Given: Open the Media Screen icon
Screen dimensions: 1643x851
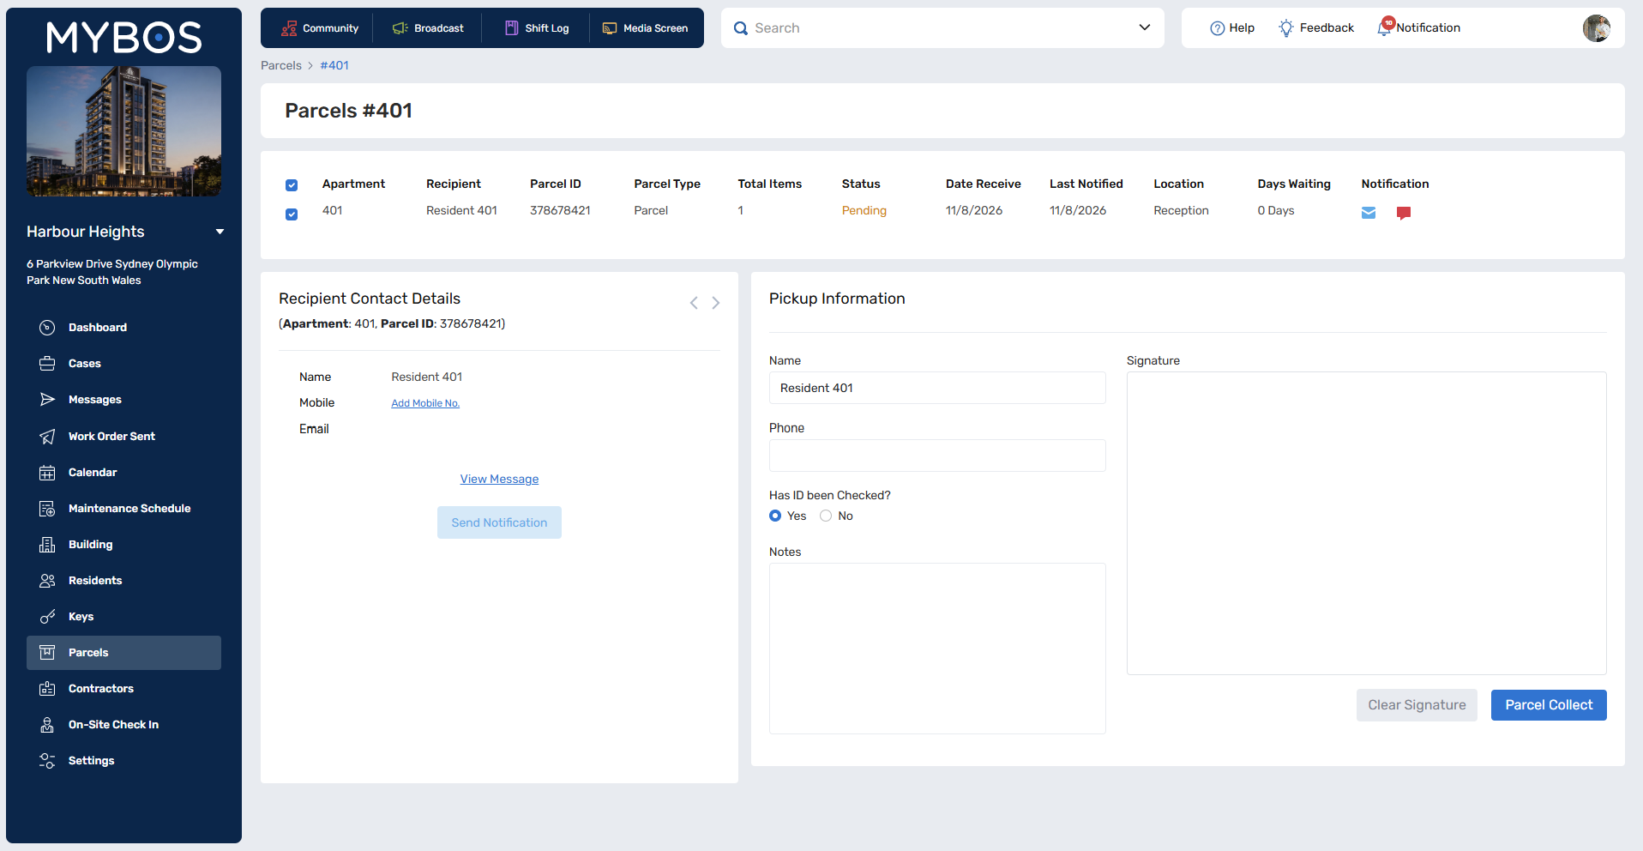Looking at the screenshot, I should point(610,28).
